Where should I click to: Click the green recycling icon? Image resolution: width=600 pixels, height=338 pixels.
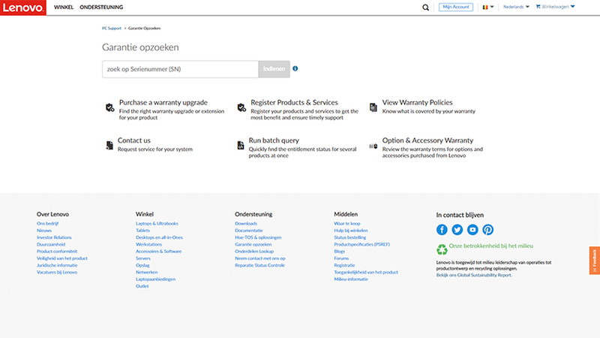(442, 249)
